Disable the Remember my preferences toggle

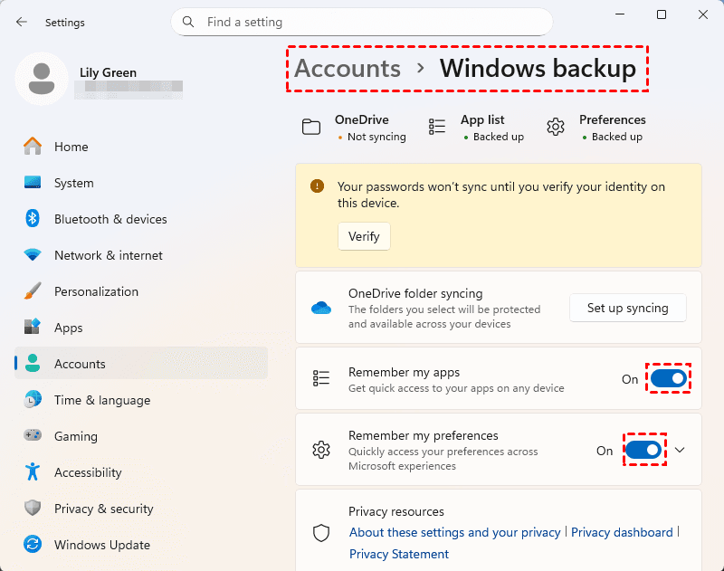tap(644, 450)
